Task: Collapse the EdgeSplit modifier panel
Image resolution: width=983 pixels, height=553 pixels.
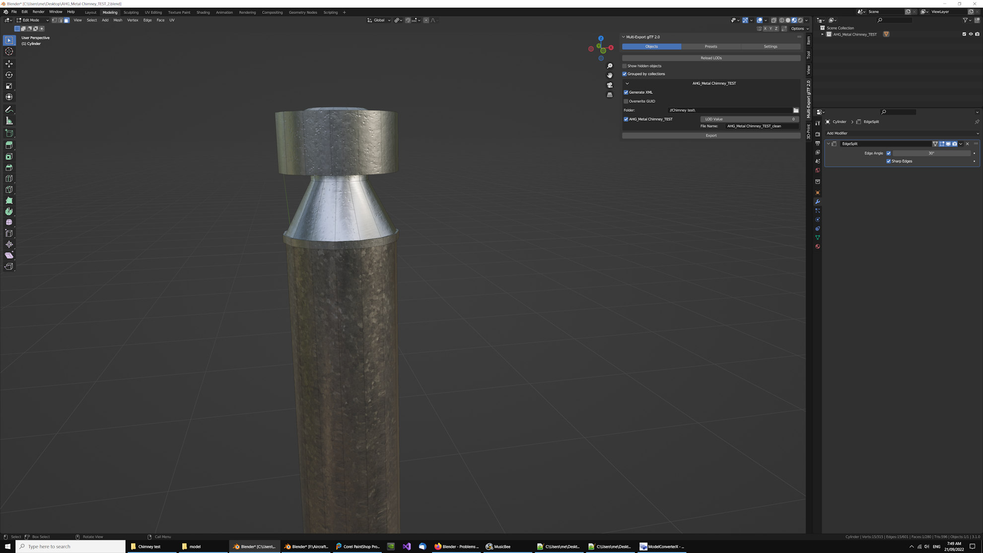Action: pos(829,144)
